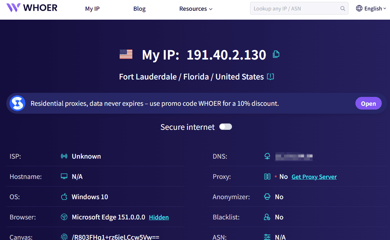Click the ASN N/A value

coord(281,237)
